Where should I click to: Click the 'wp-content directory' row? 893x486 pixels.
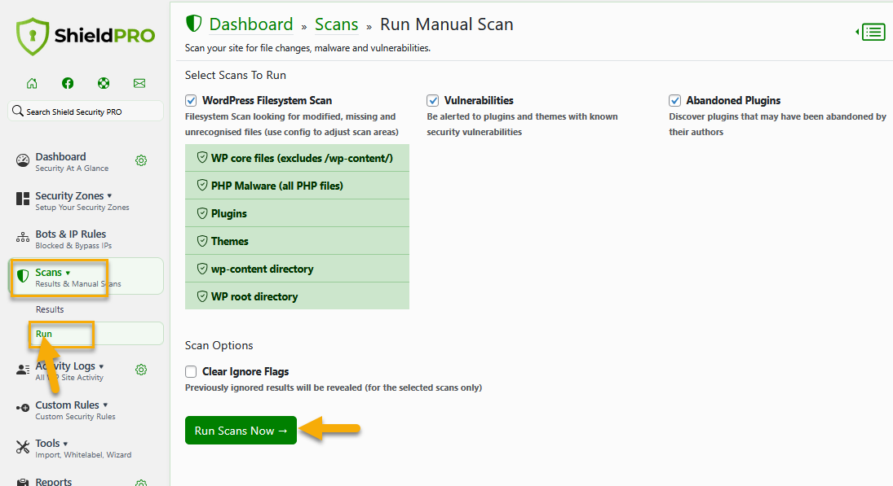pyautogui.click(x=298, y=269)
